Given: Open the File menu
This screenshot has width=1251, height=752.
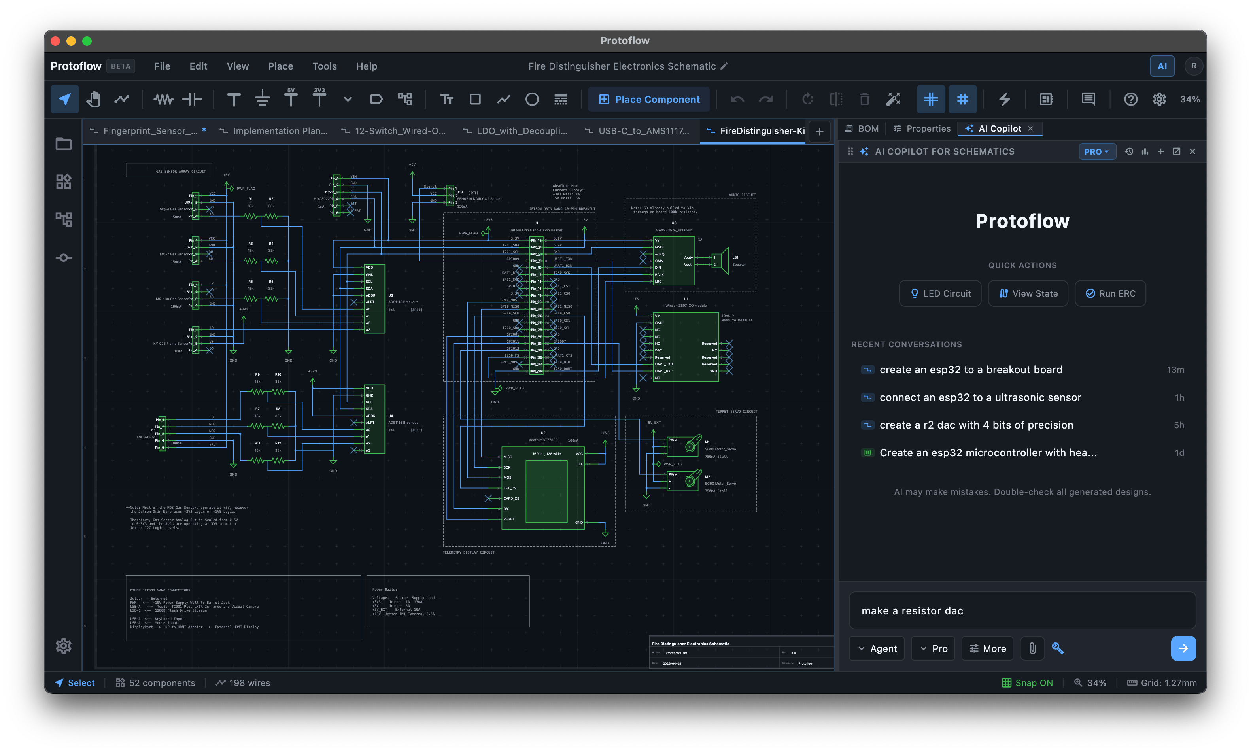Looking at the screenshot, I should 162,66.
